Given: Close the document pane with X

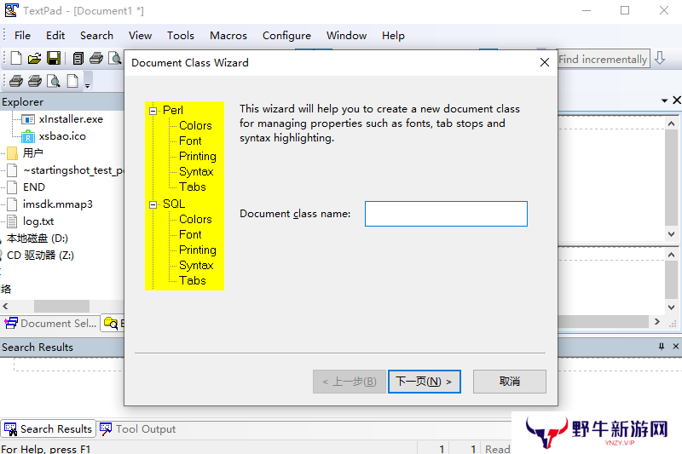Looking at the screenshot, I should (x=676, y=101).
